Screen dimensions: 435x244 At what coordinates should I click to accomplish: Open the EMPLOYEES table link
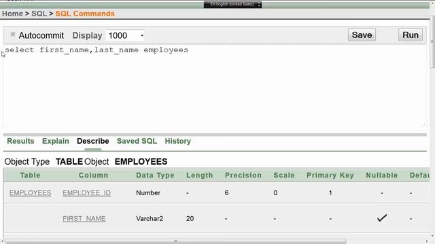point(30,192)
